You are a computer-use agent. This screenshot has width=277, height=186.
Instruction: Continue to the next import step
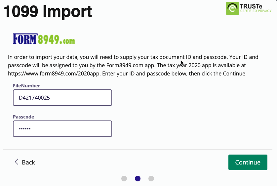(248, 162)
